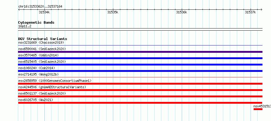Image resolution: width=271 pixels, height=121 pixels.
Task: Click the red bar under nsv6026705
Action: [x=140, y=103]
